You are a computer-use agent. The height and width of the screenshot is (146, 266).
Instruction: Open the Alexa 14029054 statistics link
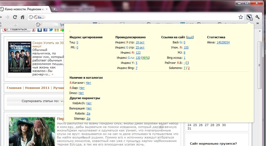tap(223, 43)
